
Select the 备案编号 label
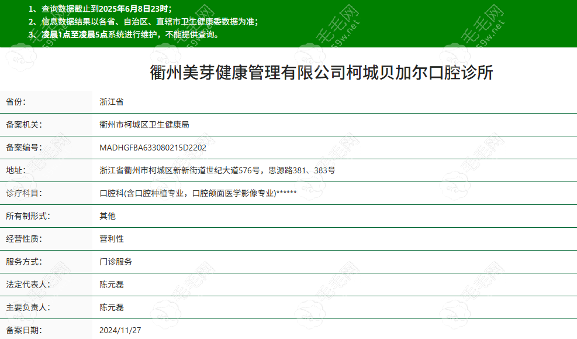[x=24, y=148]
